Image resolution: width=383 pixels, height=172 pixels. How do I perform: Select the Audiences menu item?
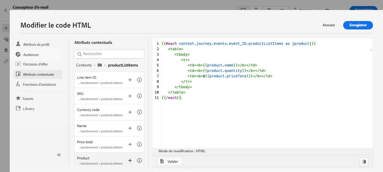pos(31,55)
